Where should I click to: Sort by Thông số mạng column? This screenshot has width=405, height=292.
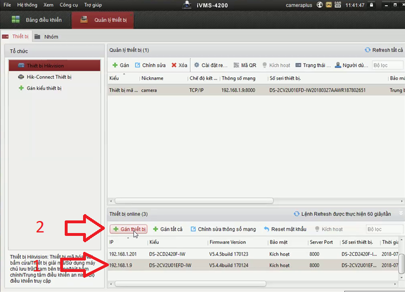(238, 78)
